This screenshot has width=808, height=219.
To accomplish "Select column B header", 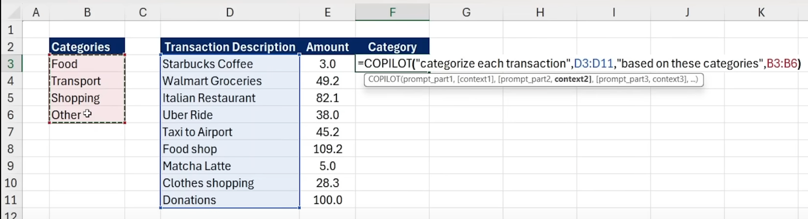I will point(87,12).
